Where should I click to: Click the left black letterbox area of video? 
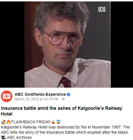(x=12, y=45)
